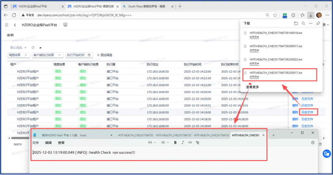Image resolution: width=333 pixels, height=175 pixels.
Task: Open the 文件 menu in Notepad
Action: click(35, 143)
